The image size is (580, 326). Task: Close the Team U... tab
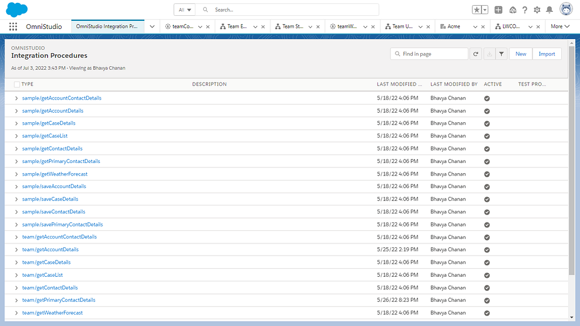click(428, 27)
